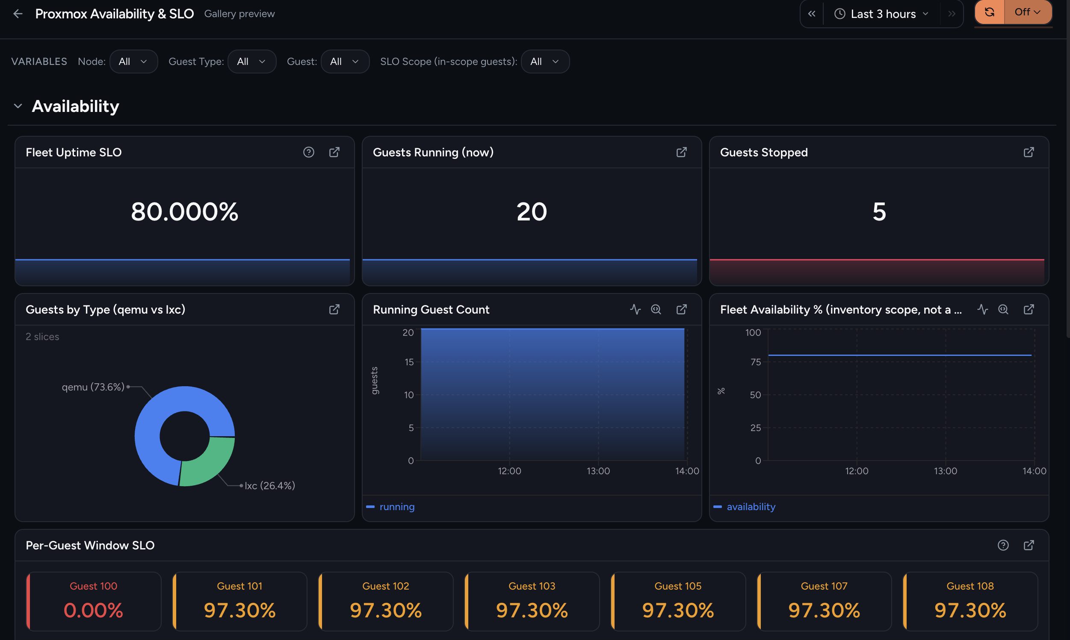Click zoom icon on Running Guest Count panel
This screenshot has height=640, width=1070.
click(656, 310)
